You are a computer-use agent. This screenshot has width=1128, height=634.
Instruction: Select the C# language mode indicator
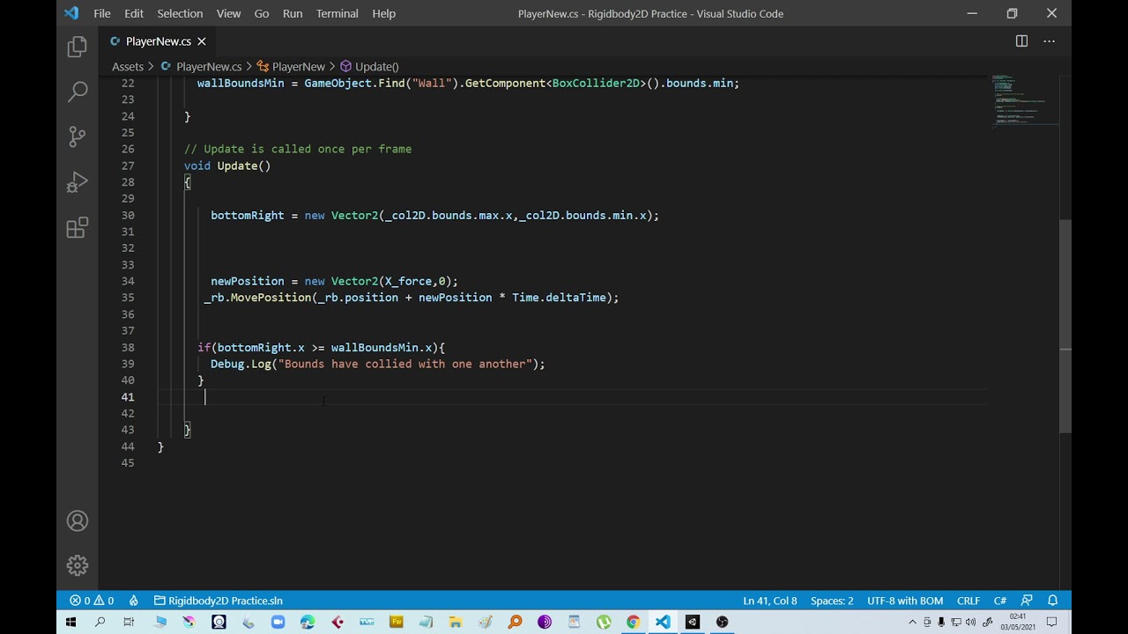pyautogui.click(x=1000, y=601)
